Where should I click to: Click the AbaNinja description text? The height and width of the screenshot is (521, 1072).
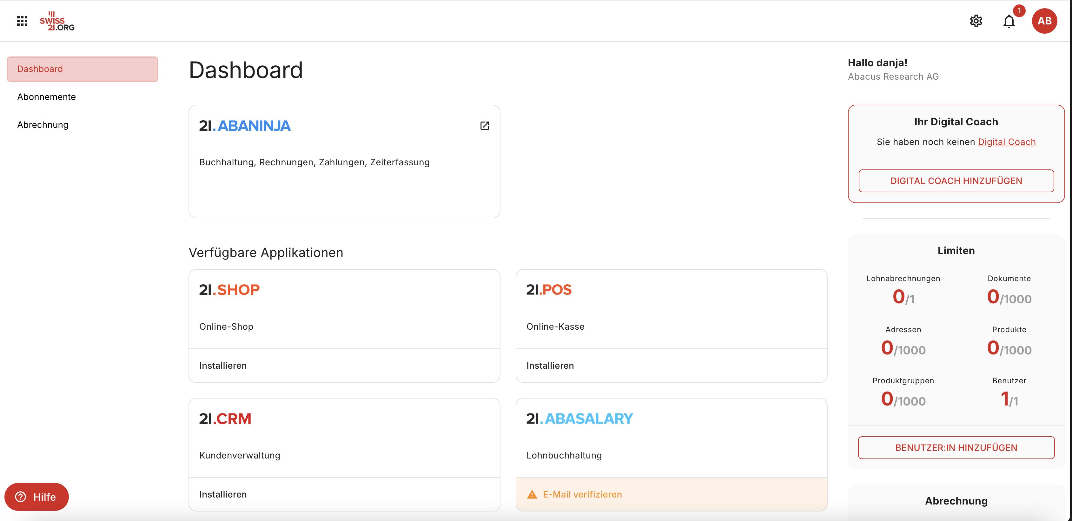(314, 162)
